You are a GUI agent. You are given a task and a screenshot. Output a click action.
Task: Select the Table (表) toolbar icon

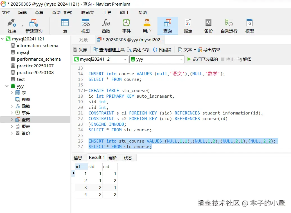coord(65,23)
